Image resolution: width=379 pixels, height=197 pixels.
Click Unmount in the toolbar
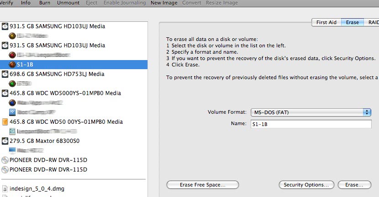click(x=68, y=3)
